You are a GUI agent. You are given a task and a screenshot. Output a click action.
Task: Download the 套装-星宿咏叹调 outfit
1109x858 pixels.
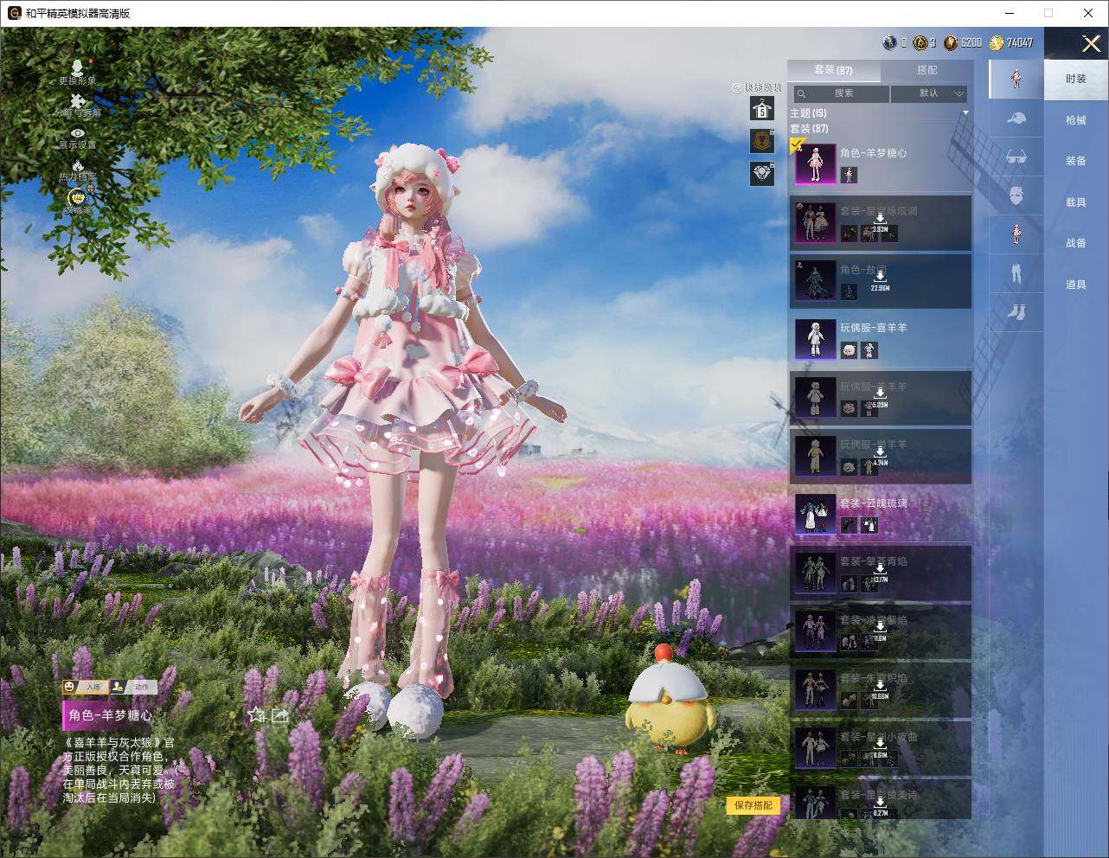[x=880, y=222]
